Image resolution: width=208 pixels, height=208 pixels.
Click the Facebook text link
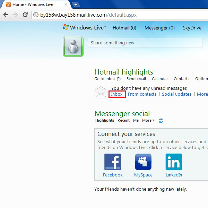tap(113, 175)
